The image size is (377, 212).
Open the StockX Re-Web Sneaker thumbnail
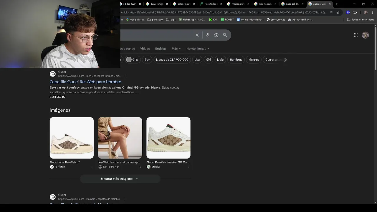pos(168,138)
